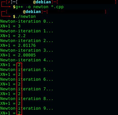Click the Newton-iteration 7... output line
This screenshot has width=118, height=115.
point(27,89)
